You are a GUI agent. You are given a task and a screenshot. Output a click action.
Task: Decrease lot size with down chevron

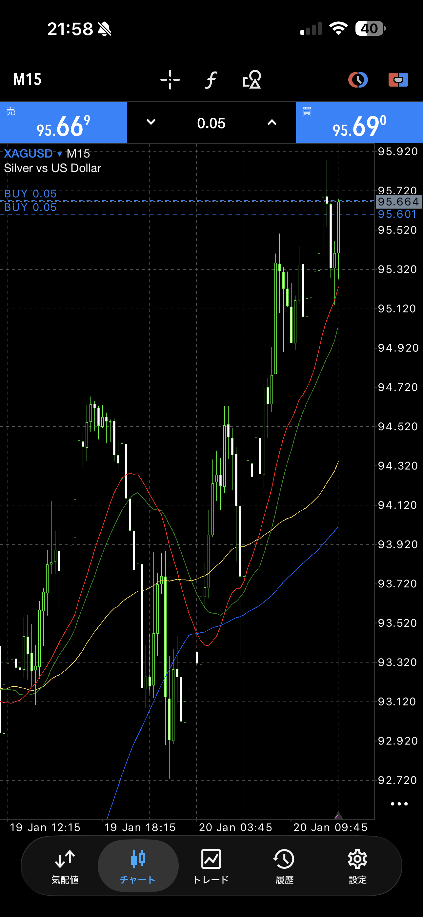tap(151, 122)
